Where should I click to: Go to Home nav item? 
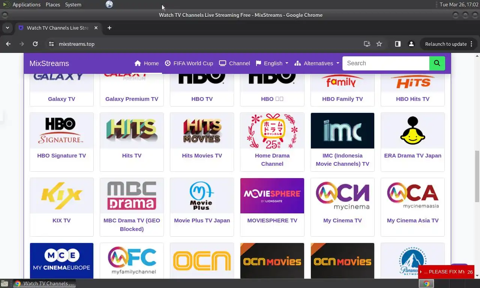click(147, 63)
